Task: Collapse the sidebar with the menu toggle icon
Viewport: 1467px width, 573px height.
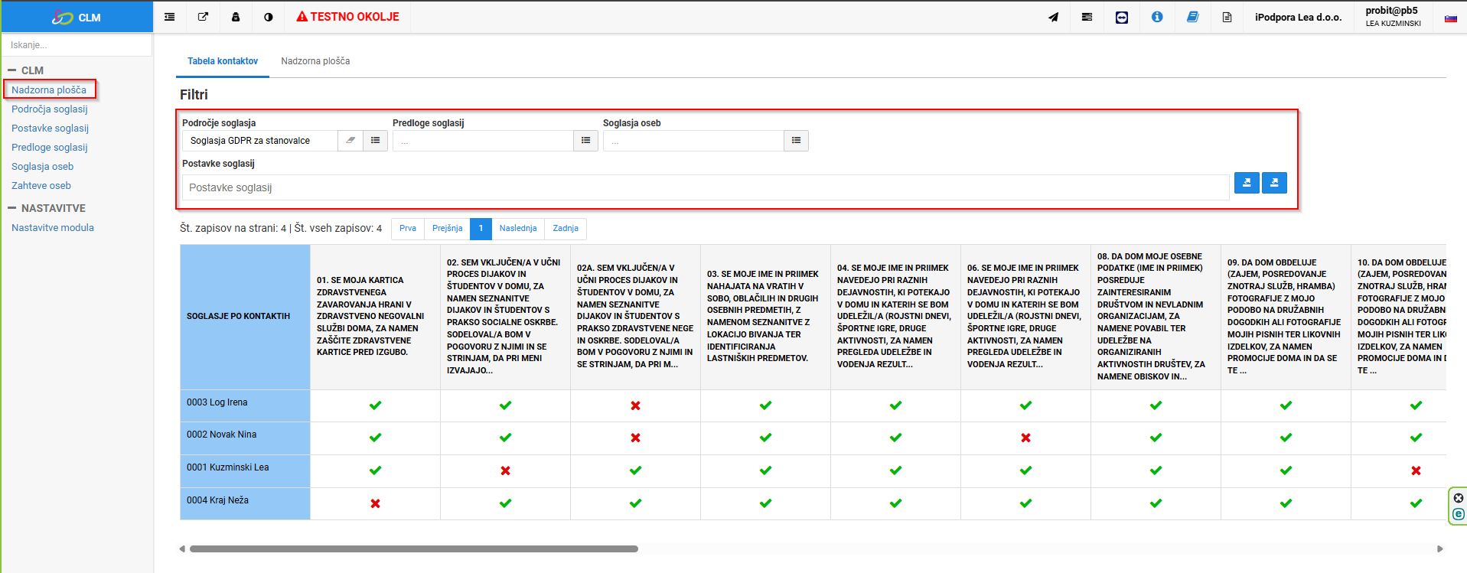Action: pyautogui.click(x=170, y=17)
